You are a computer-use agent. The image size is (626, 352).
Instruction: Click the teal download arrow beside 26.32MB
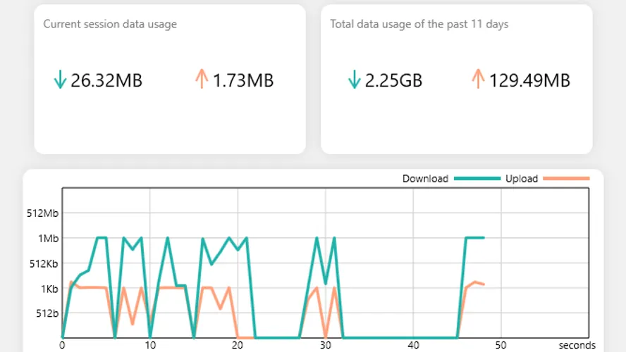[x=60, y=80]
